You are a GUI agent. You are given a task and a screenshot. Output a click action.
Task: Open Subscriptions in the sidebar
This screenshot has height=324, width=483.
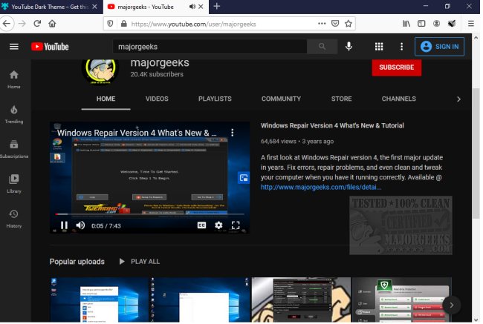pos(14,149)
